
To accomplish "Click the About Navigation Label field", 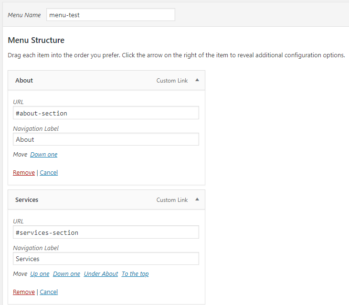I will (106, 139).
